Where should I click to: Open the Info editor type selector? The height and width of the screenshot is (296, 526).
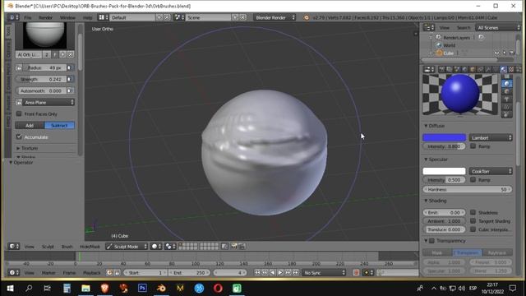coord(13,17)
